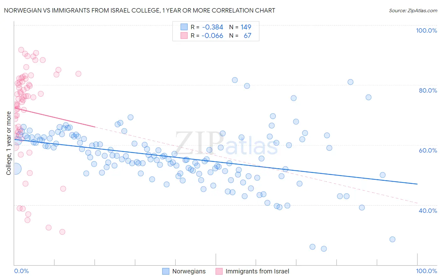Screen dimensions: 441x280
Task: Click the 40.0% y-axis label
Action: click(428, 211)
